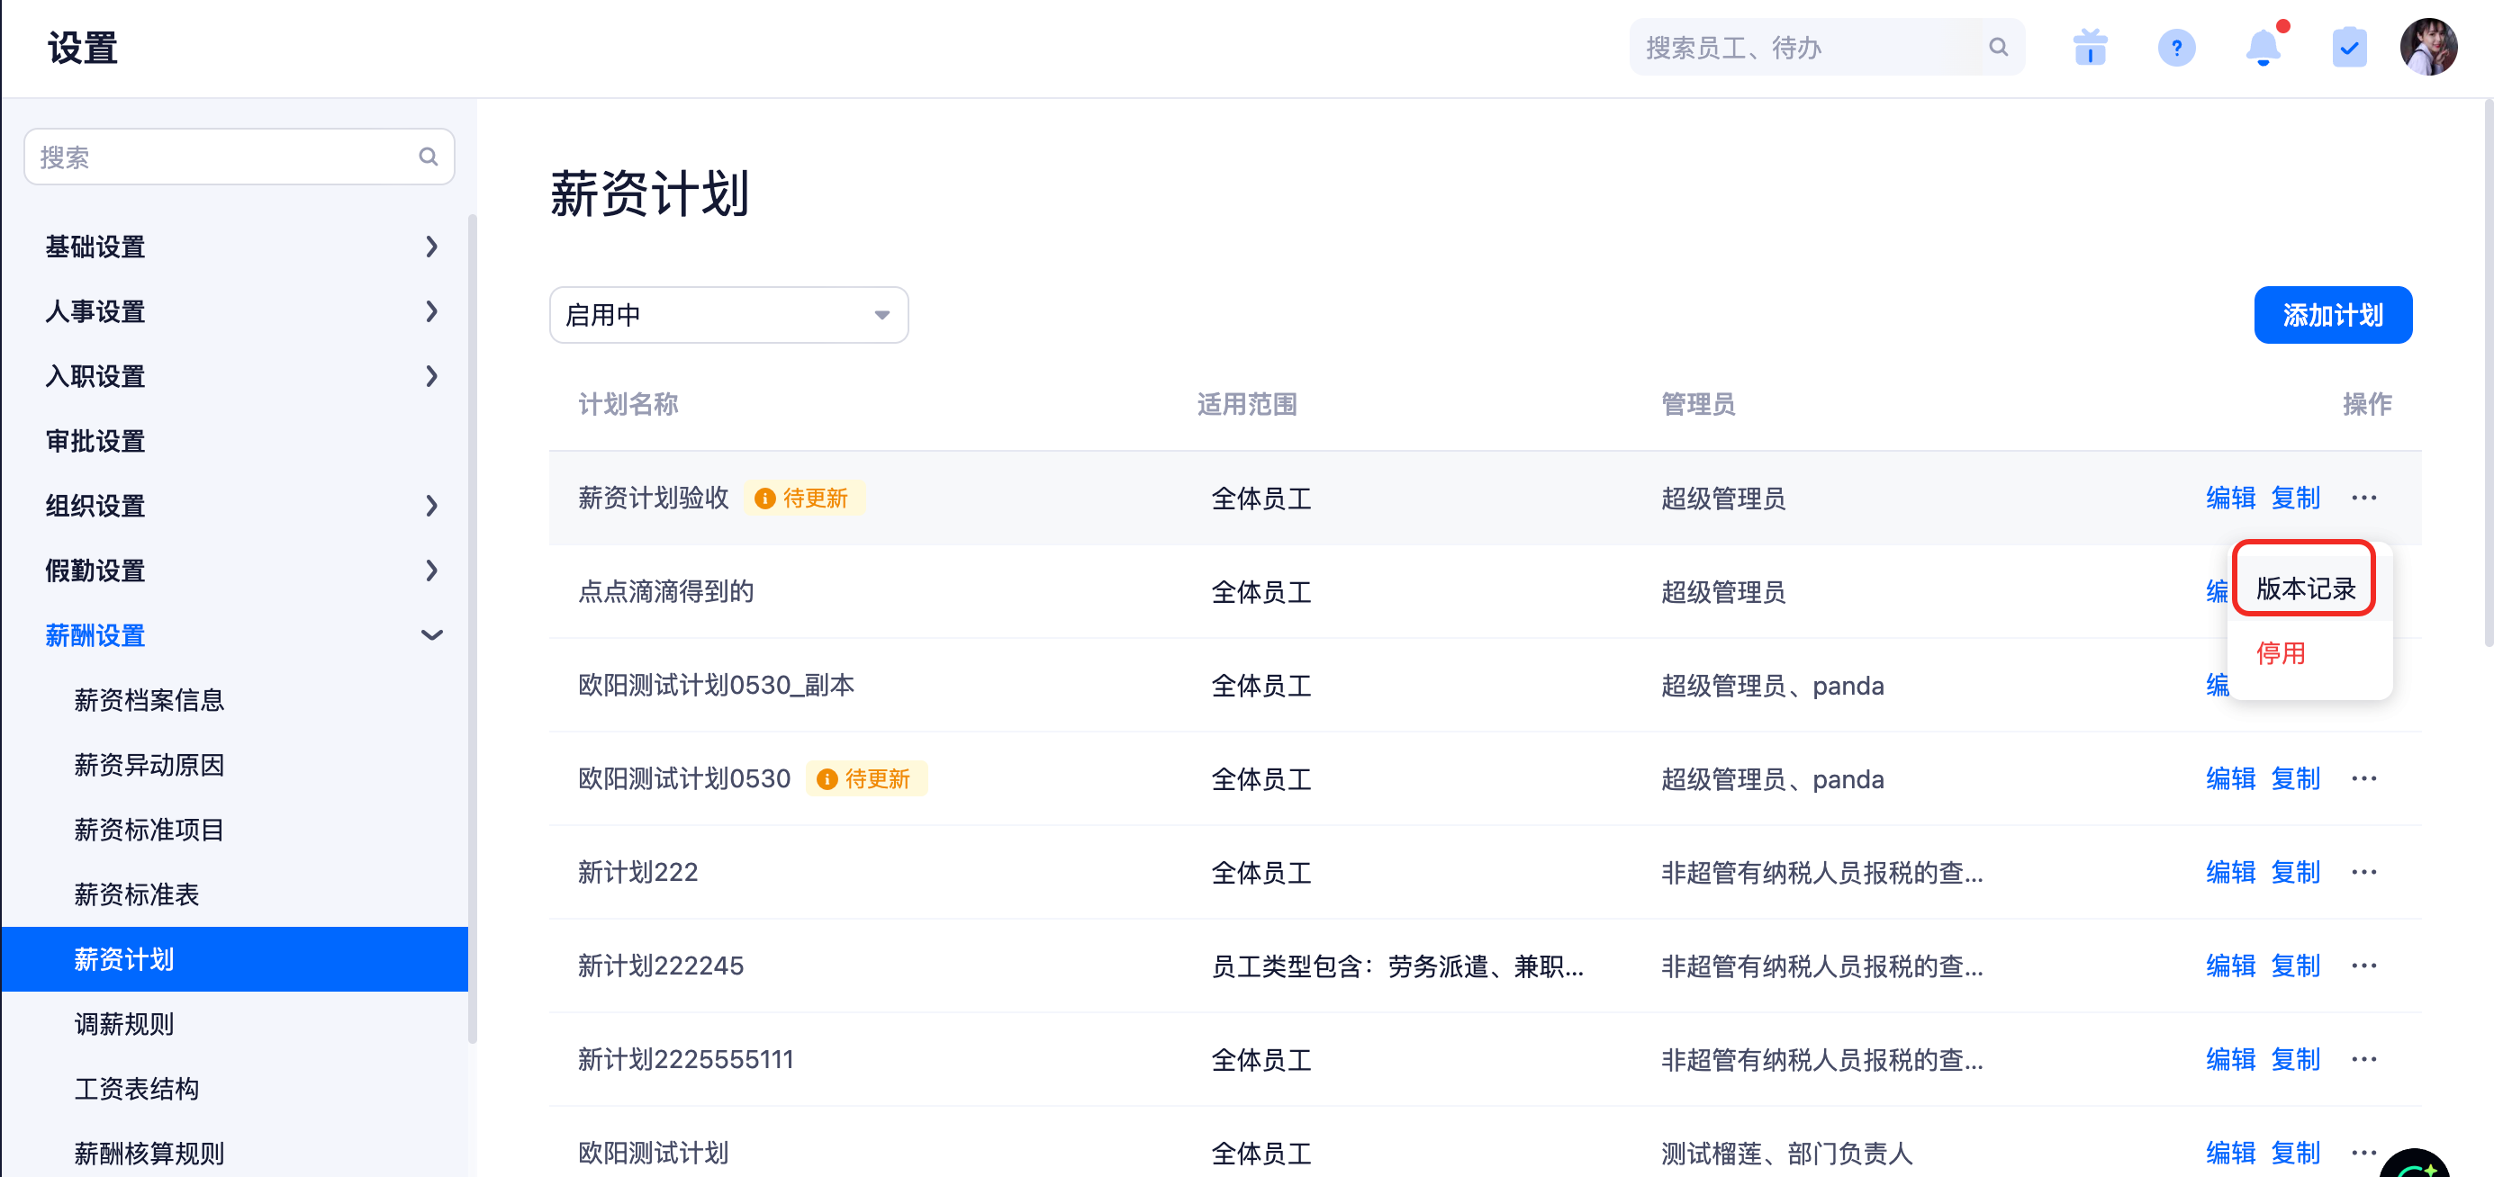Select plan name 欧阳测试计划0530_副本
Viewport: 2494px width, 1177px height.
[716, 686]
